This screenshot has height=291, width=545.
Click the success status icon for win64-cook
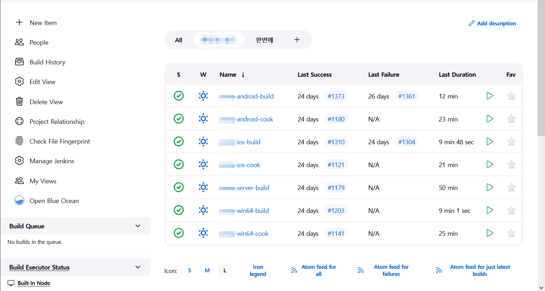(x=179, y=233)
